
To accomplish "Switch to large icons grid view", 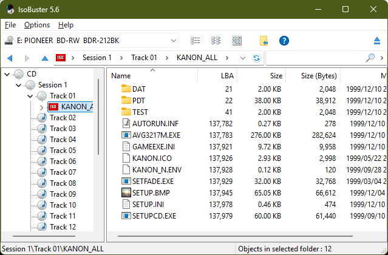I will pyautogui.click(x=237, y=41).
